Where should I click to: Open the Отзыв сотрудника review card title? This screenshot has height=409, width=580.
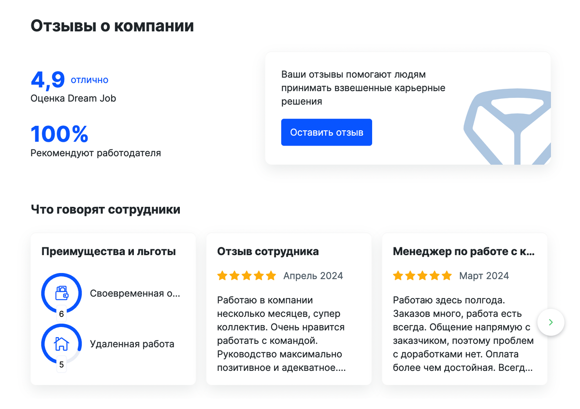point(268,251)
